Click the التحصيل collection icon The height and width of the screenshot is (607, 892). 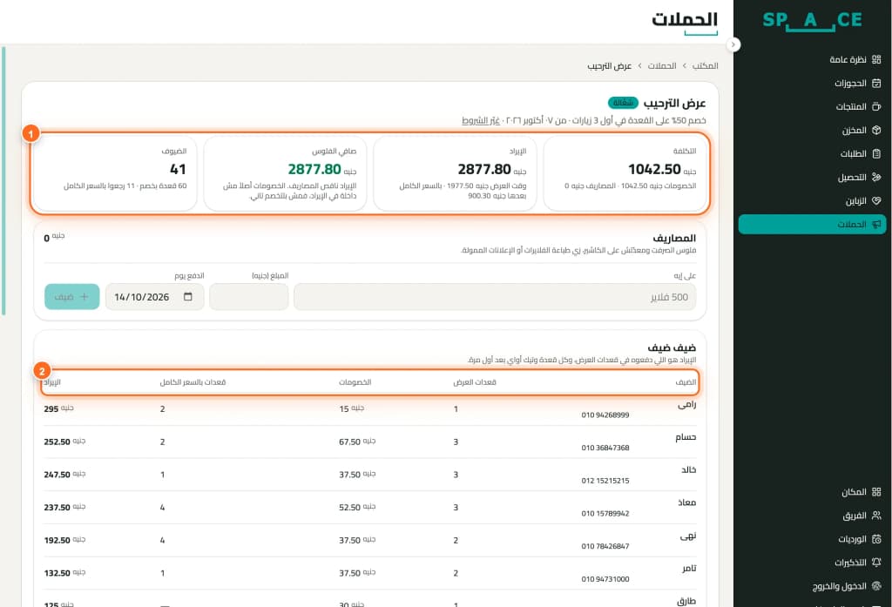[x=876, y=178]
